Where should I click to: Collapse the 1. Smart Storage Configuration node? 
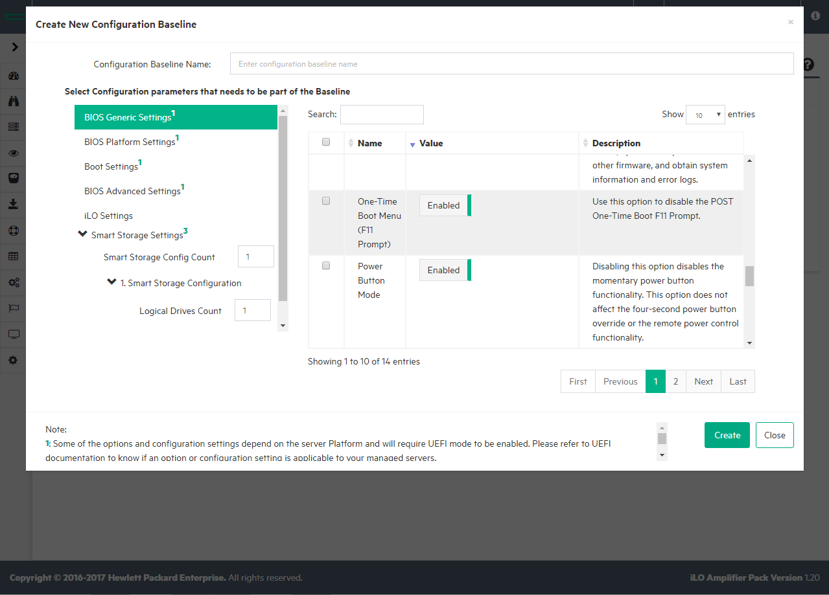(112, 282)
